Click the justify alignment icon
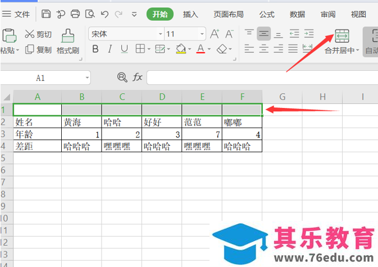378x267 pixels. (x=293, y=49)
